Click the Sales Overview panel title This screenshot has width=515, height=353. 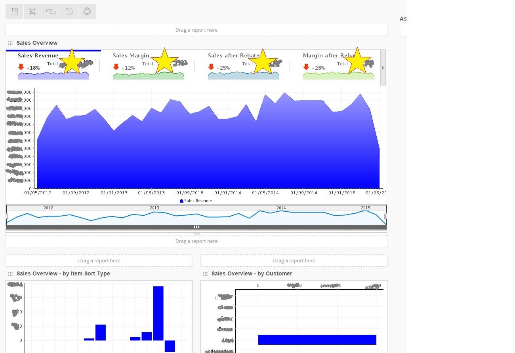(37, 43)
